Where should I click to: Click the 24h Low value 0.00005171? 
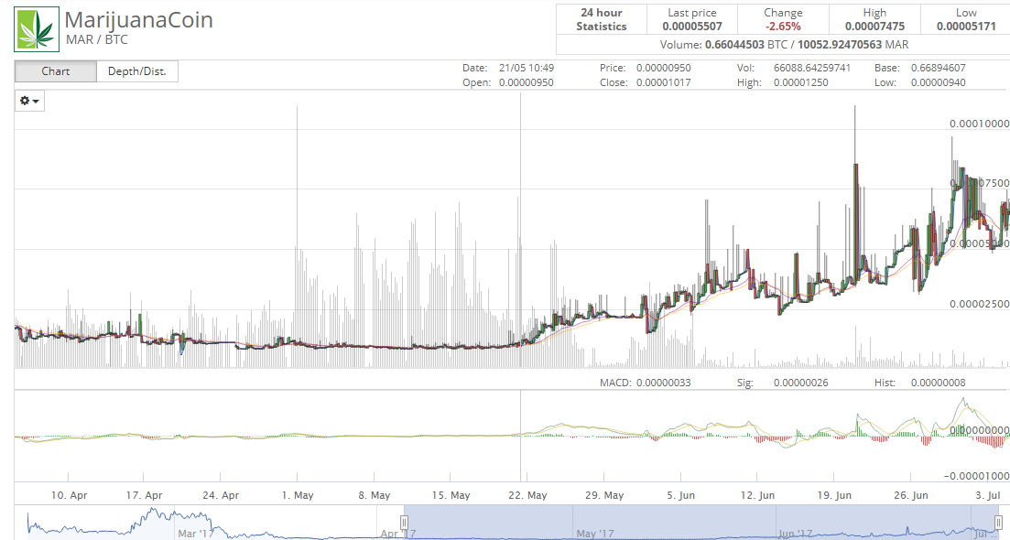point(966,27)
